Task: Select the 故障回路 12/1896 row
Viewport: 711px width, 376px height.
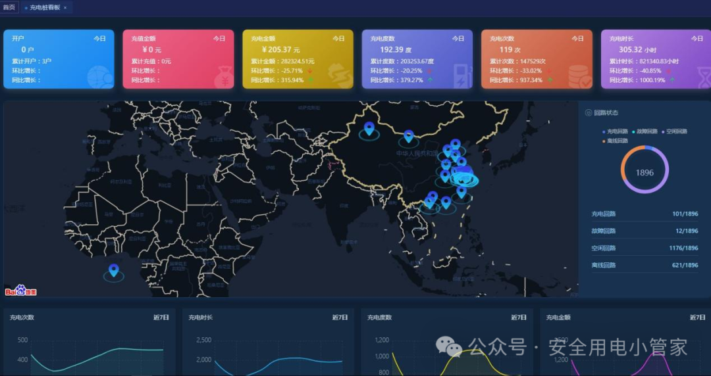Action: click(645, 231)
